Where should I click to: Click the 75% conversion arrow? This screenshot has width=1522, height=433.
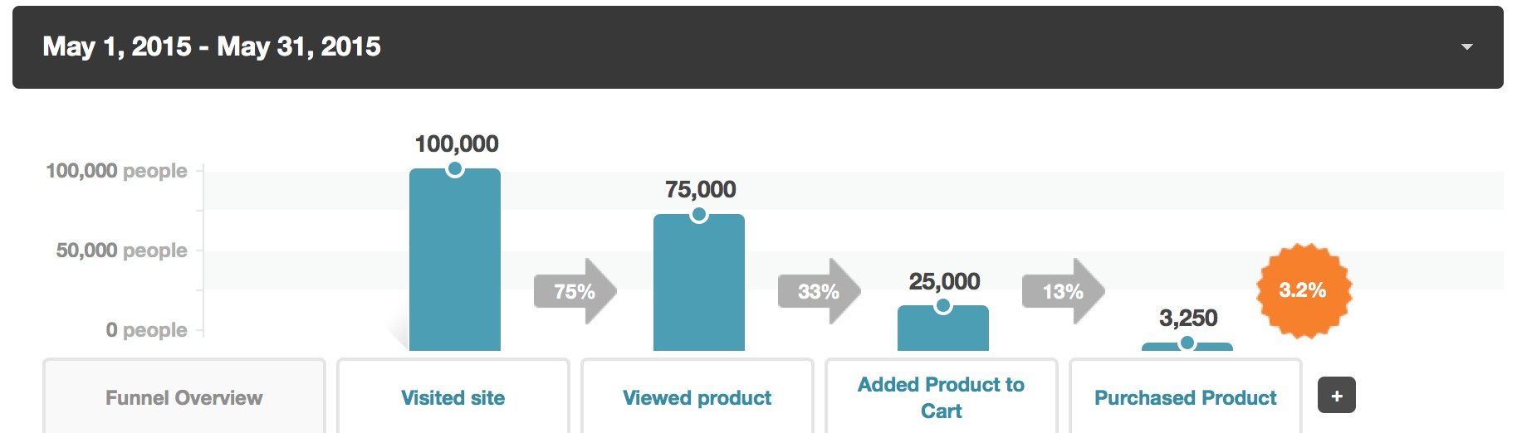tap(575, 291)
